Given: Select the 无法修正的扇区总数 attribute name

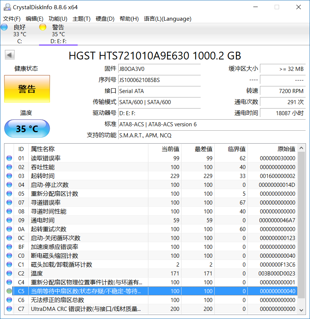Looking at the screenshot, I should [57, 300].
